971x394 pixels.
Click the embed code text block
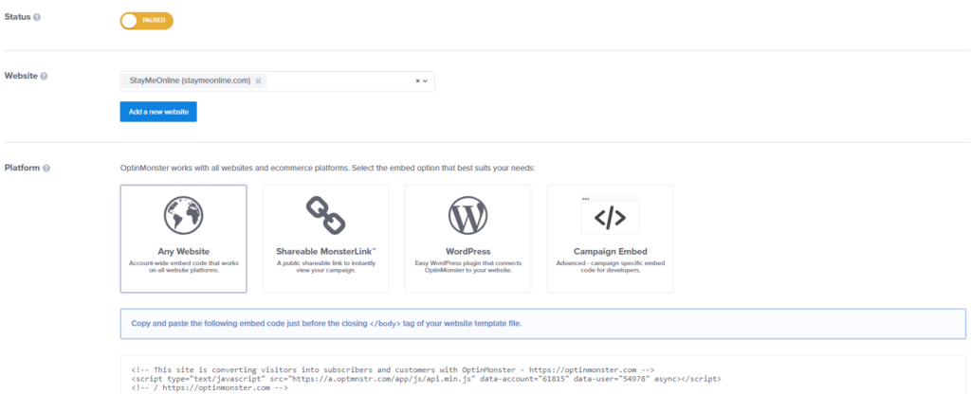542,375
